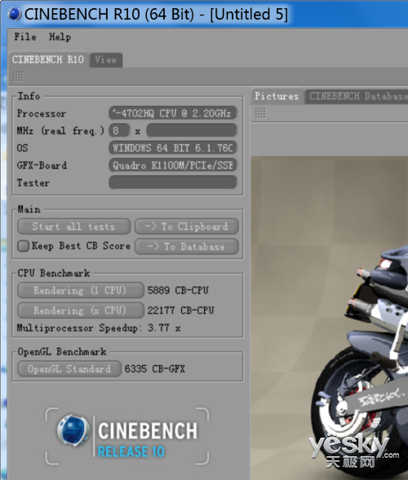Viewport: 408px width, 480px height.
Task: Send results with To Database button
Action: point(186,247)
